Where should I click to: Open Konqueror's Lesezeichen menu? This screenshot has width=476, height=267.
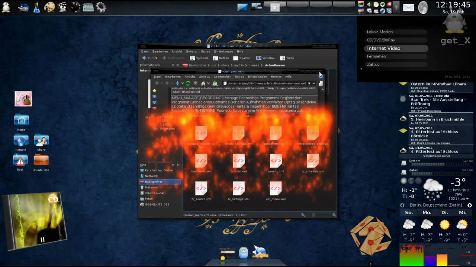222,77
